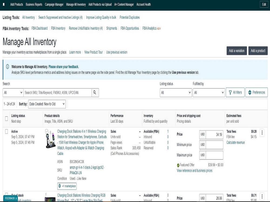The width and height of the screenshot is (270, 202).
Task: Open FBA Analytics link
Action: (149, 28)
